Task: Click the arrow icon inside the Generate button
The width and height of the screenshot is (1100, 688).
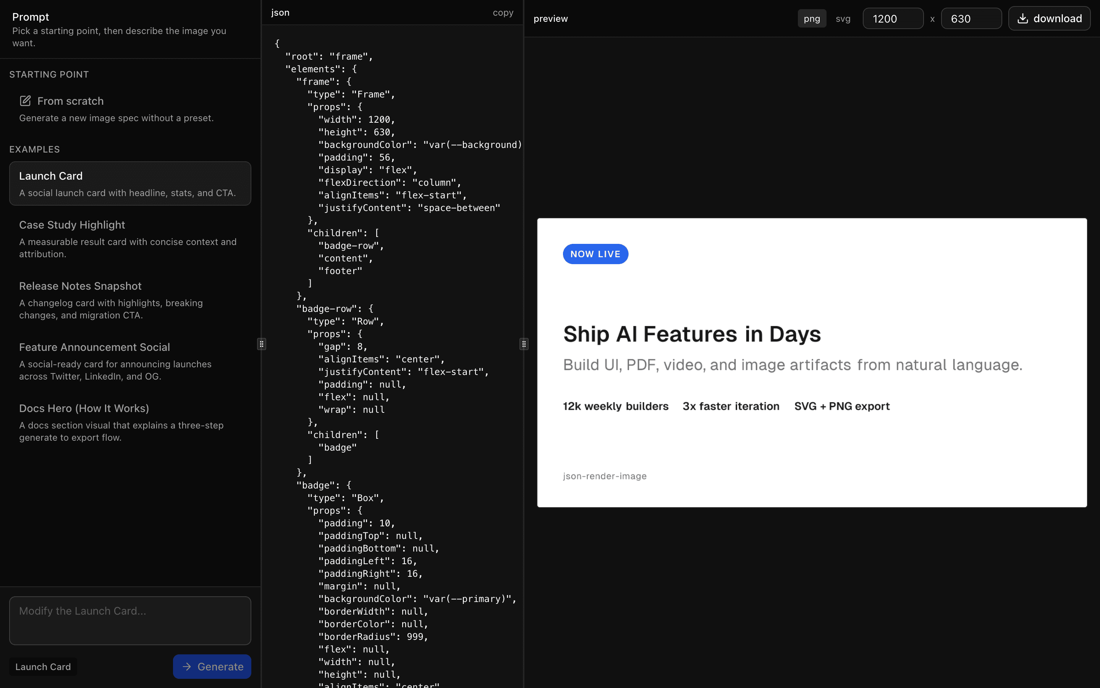Action: [x=186, y=666]
